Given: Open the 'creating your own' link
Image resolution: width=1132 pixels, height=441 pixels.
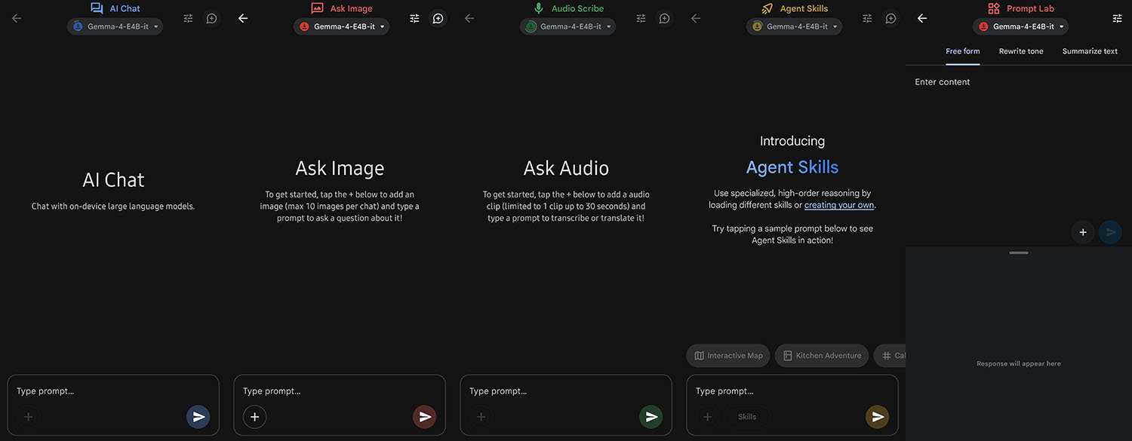Looking at the screenshot, I should click(839, 205).
